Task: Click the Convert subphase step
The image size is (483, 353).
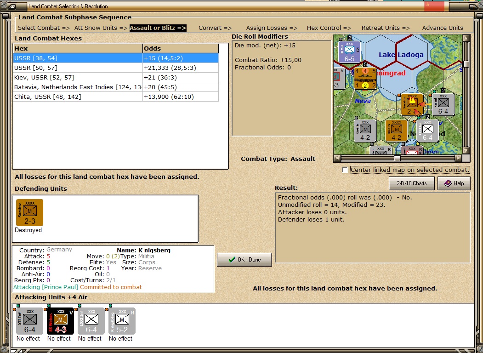Action: [x=215, y=28]
